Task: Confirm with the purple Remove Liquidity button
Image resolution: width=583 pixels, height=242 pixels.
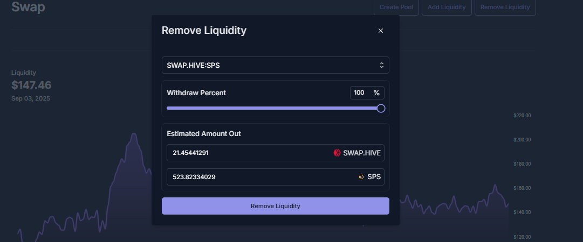Action: (275, 206)
